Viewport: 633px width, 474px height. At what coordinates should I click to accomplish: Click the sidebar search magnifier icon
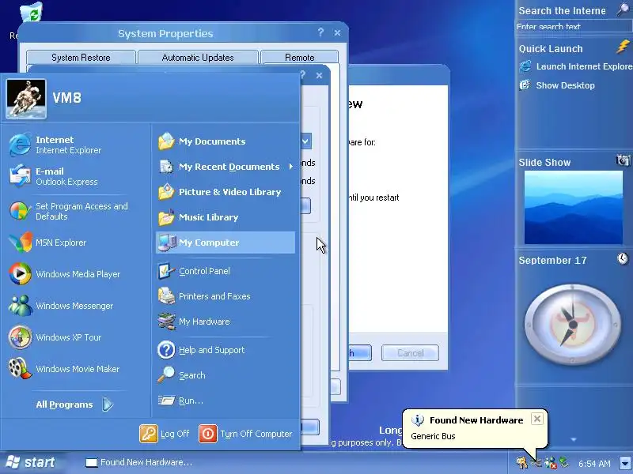click(x=624, y=9)
